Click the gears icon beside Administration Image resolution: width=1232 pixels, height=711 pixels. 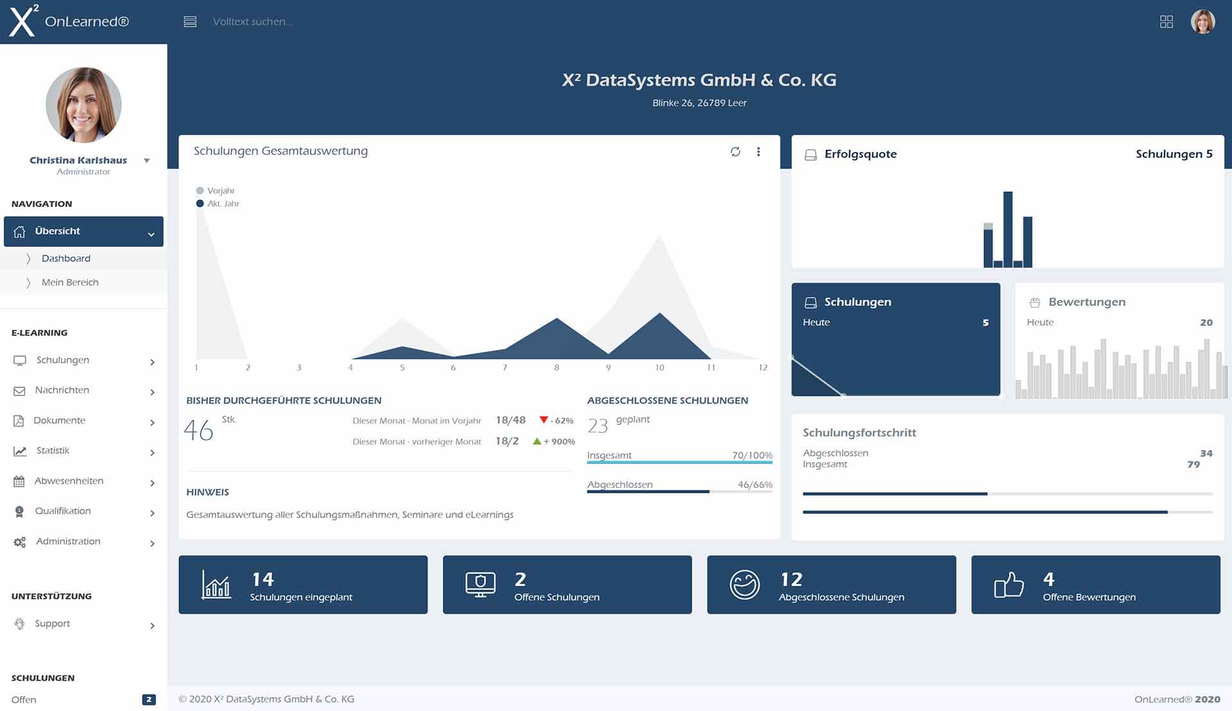coord(20,542)
